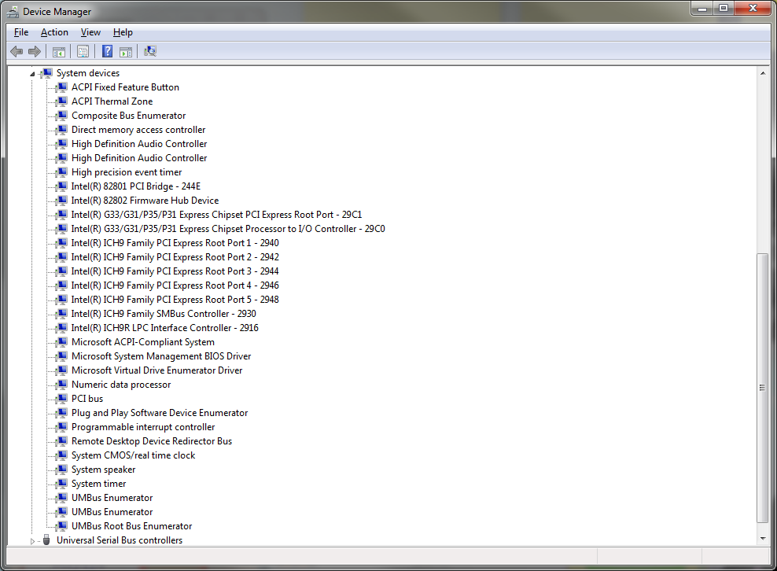The image size is (777, 571).
Task: Select Microsoft Virtual Drive Enumerator Driver
Action: 157,370
